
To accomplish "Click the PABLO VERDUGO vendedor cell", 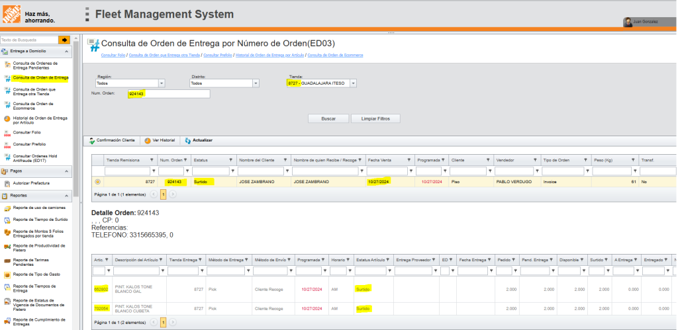I will tap(514, 182).
